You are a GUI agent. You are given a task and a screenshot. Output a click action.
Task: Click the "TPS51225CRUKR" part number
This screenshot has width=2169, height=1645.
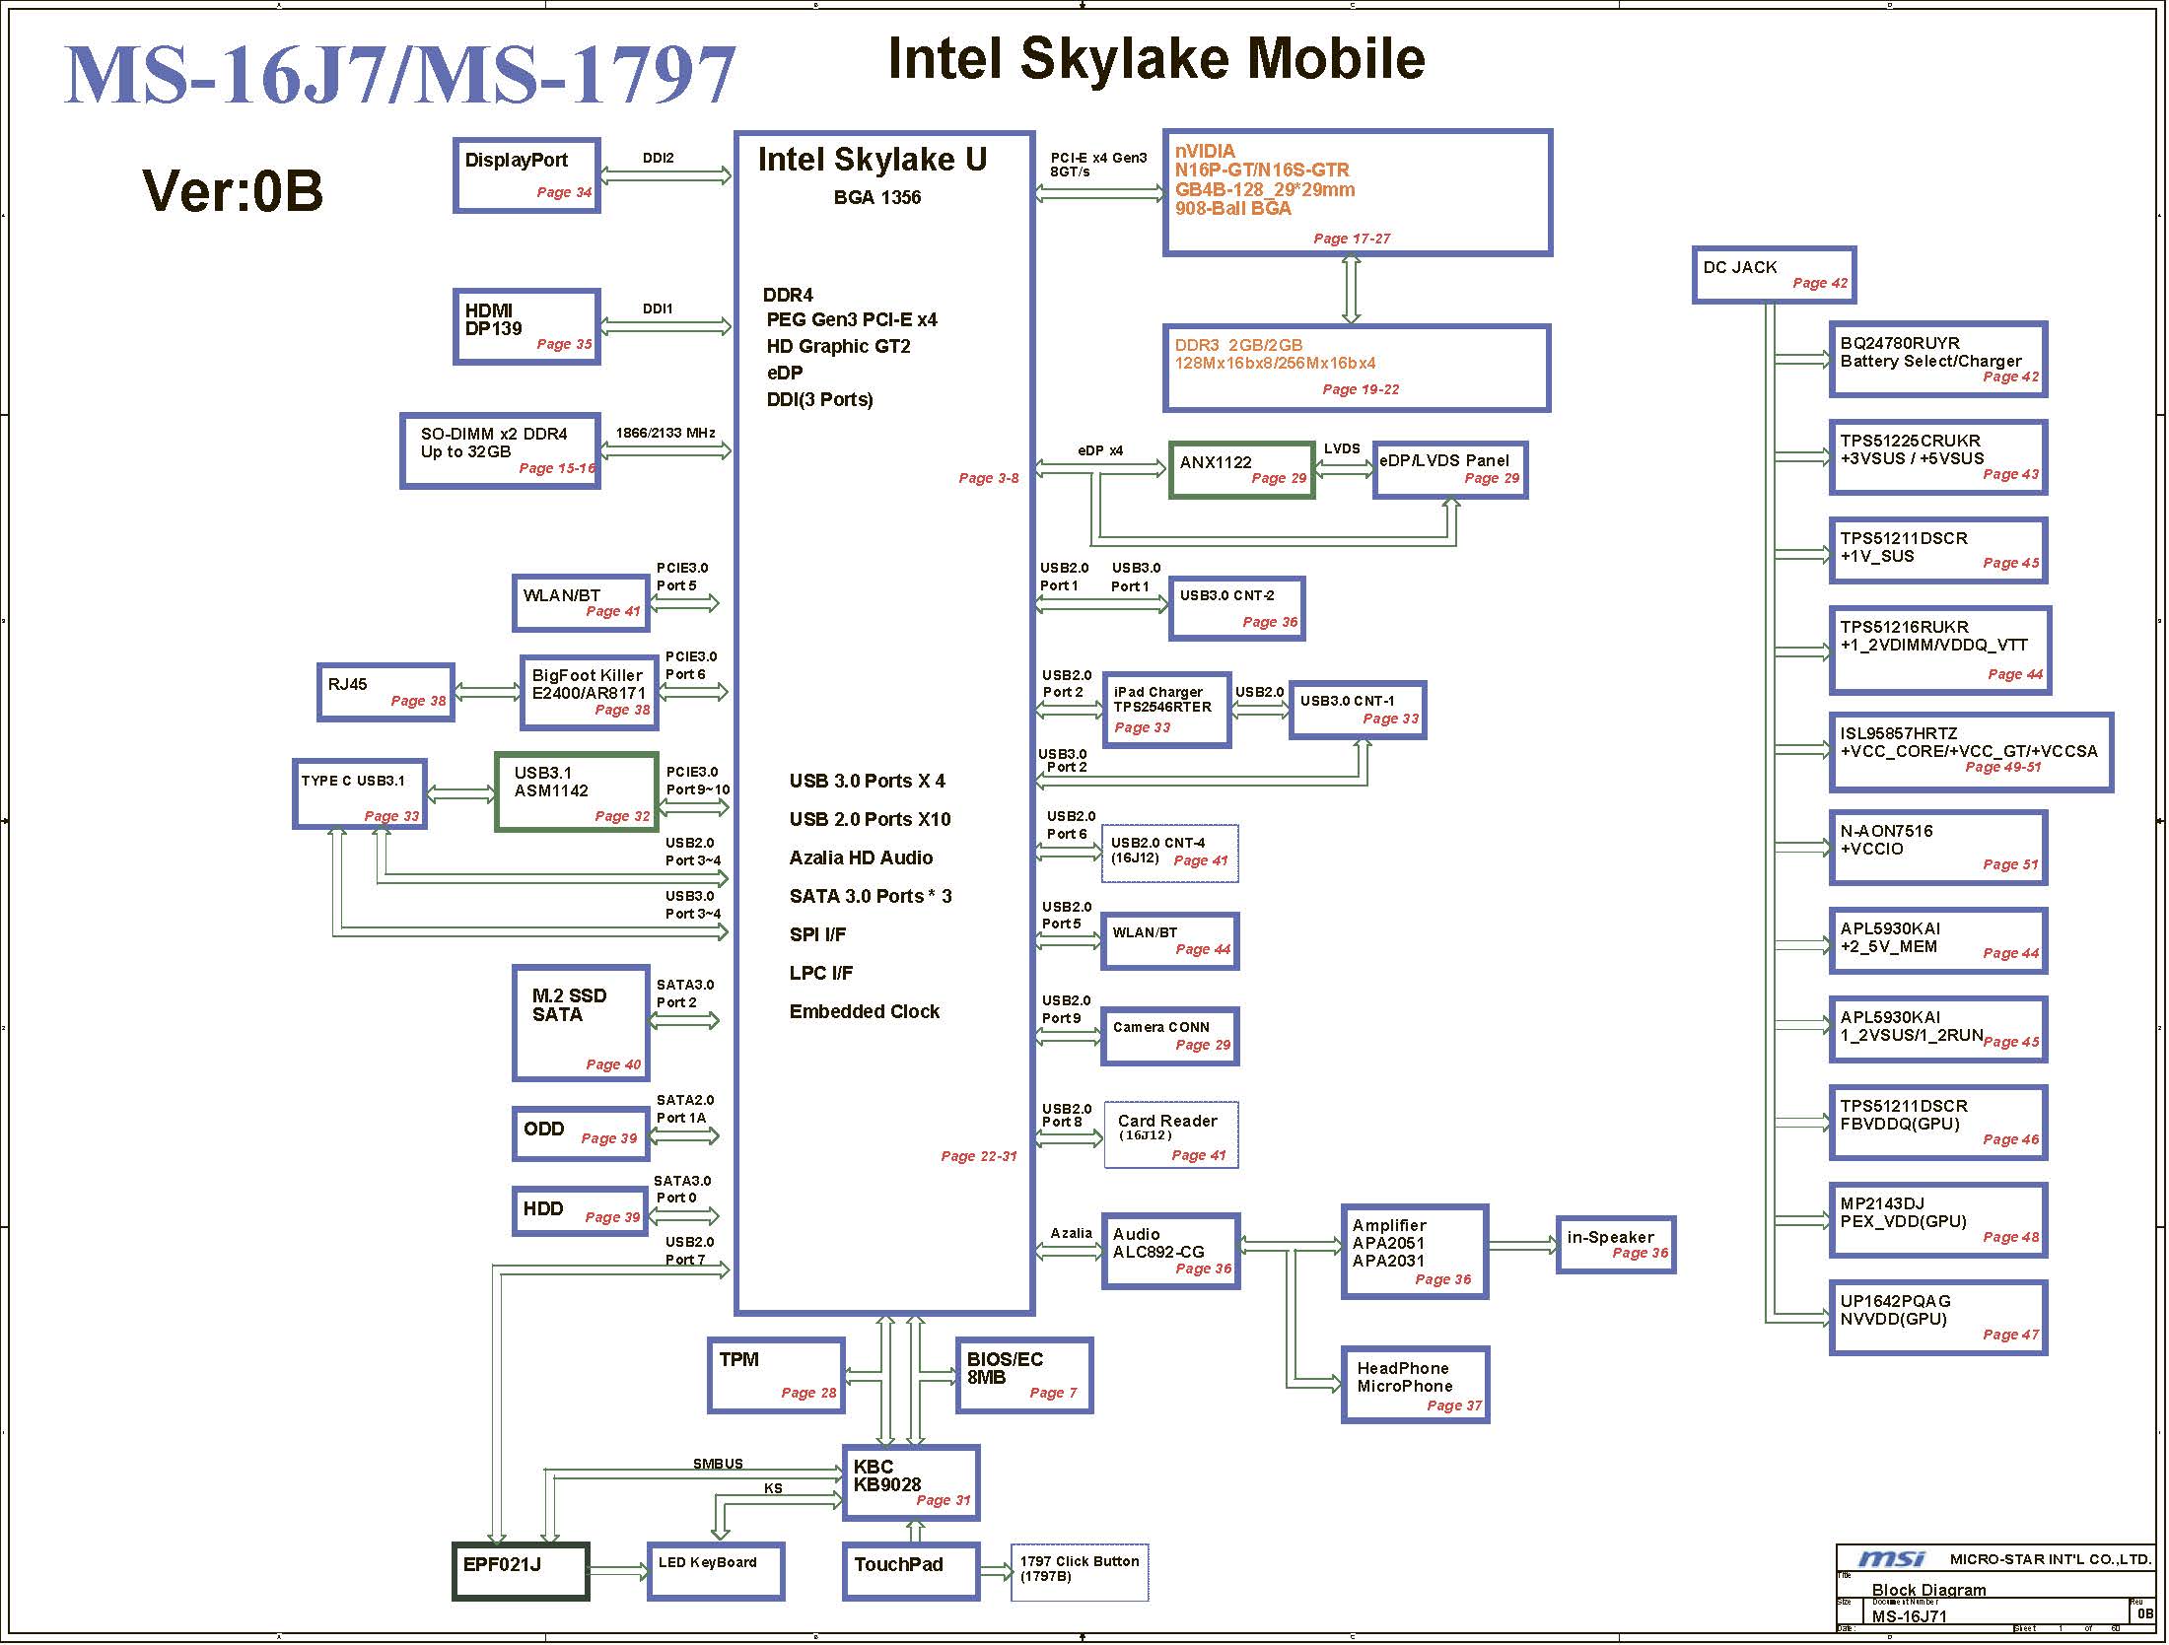tap(1911, 441)
